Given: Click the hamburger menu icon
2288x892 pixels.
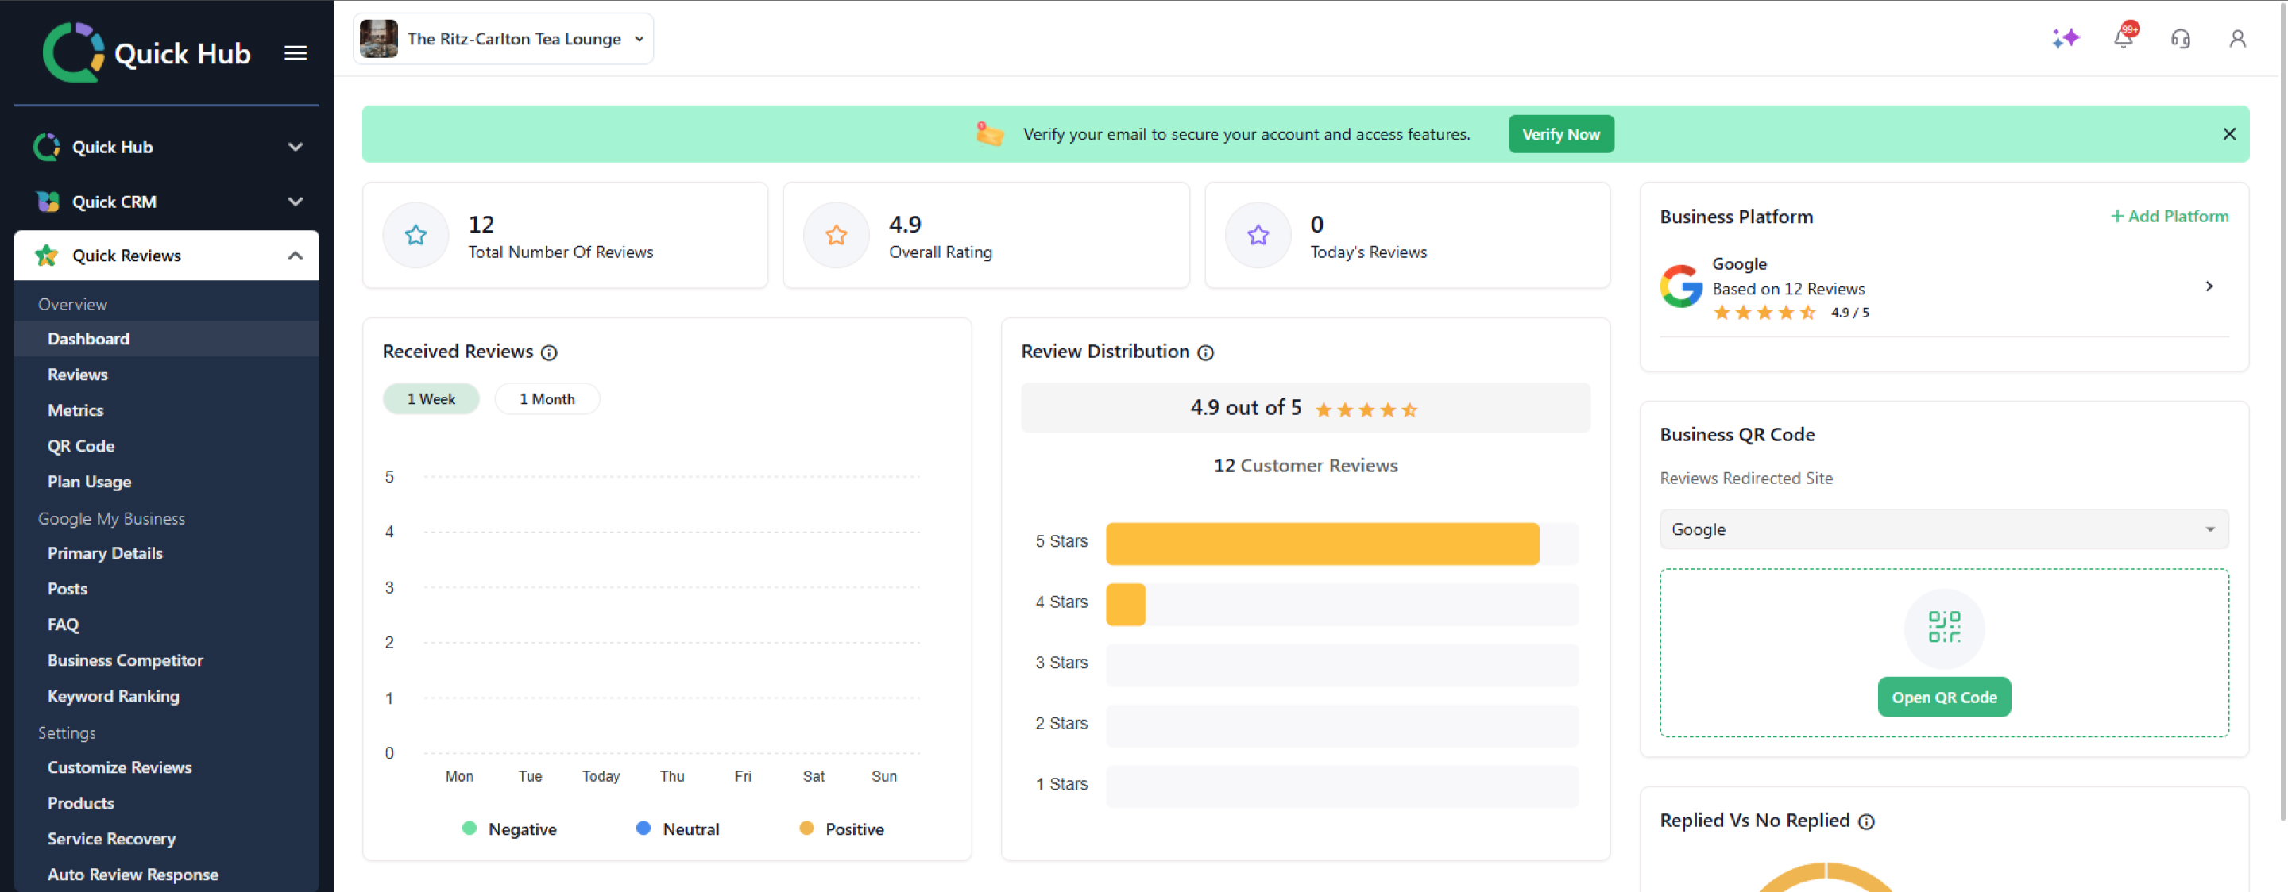Looking at the screenshot, I should pos(296,53).
